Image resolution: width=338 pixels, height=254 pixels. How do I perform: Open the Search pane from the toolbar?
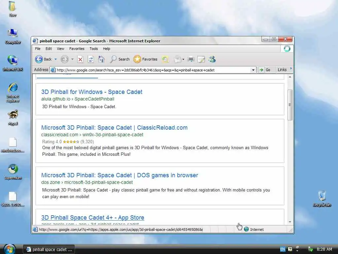(x=119, y=59)
